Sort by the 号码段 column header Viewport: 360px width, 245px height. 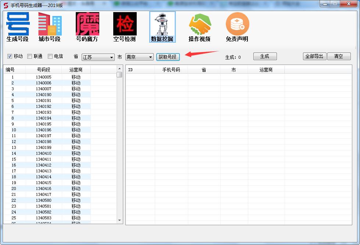pos(44,70)
